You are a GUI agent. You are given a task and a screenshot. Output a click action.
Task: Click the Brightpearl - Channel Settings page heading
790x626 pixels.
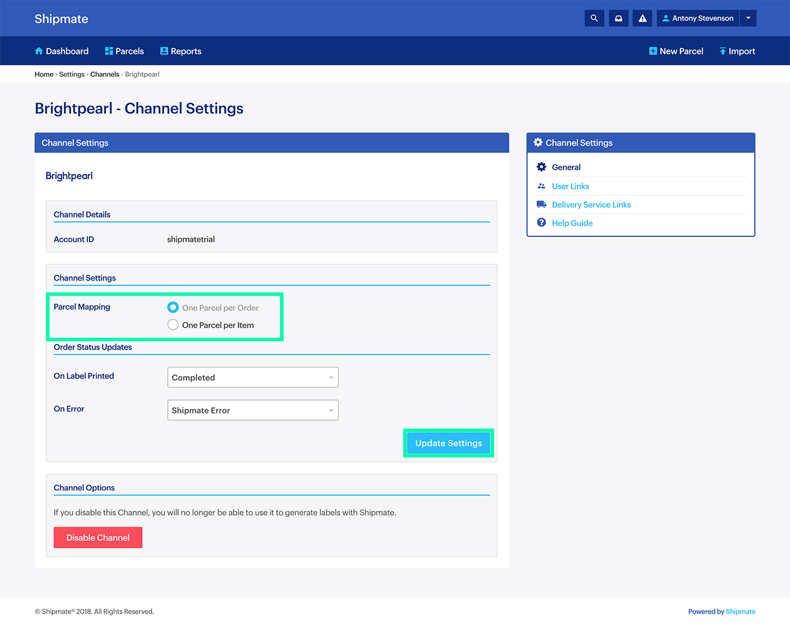139,108
